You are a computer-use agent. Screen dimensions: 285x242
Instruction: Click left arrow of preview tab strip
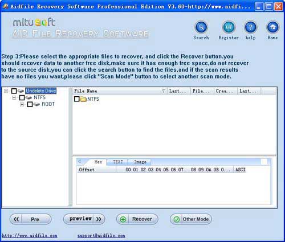tap(79, 162)
